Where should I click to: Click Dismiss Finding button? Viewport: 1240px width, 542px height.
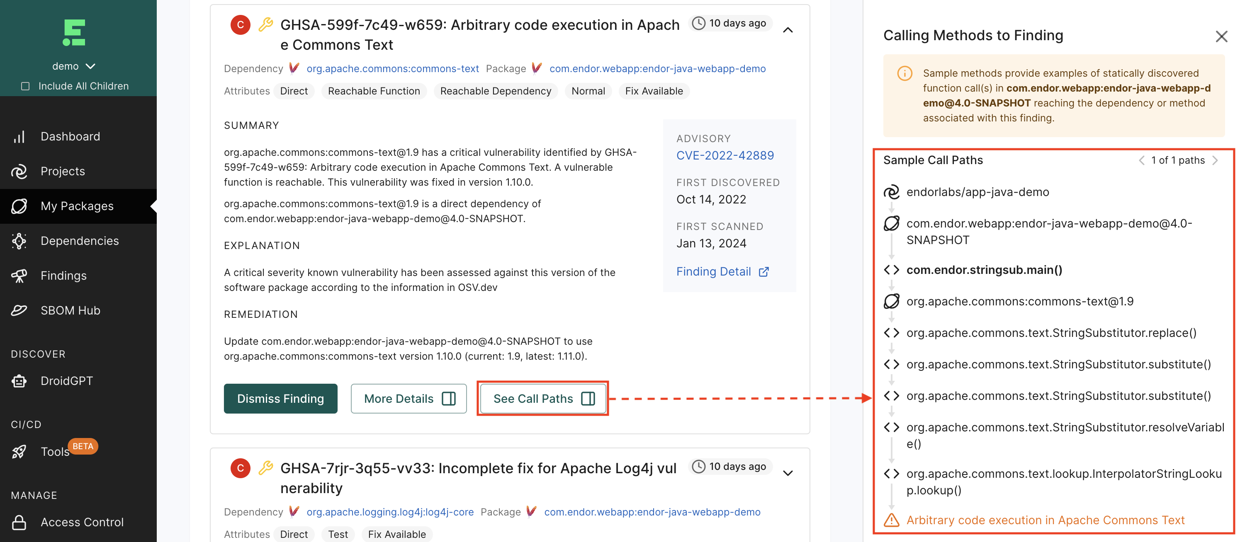pyautogui.click(x=281, y=397)
